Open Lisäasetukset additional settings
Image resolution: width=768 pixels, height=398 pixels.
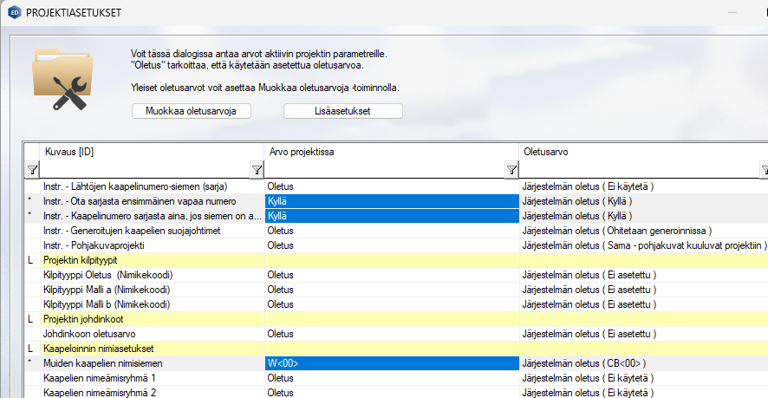(343, 111)
